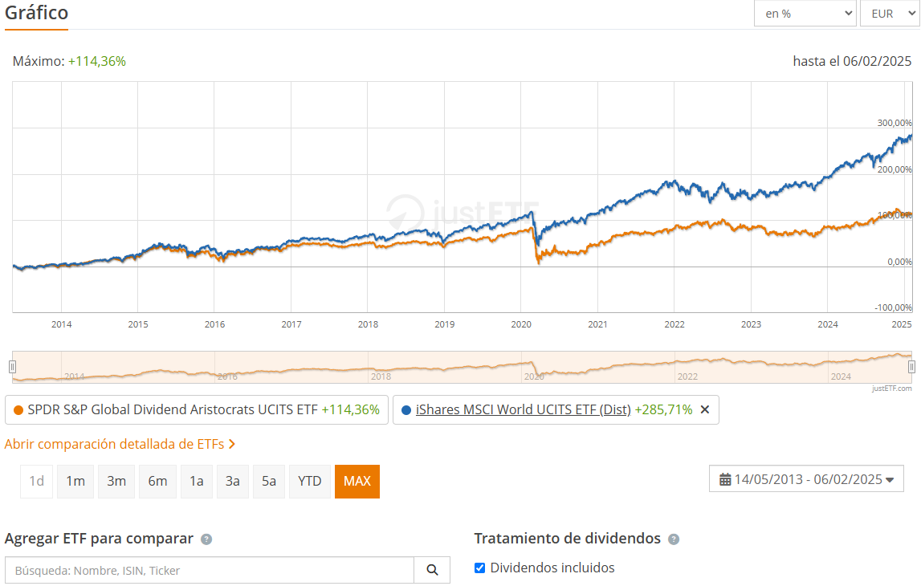Select the 5a time range
Image resolution: width=921 pixels, height=586 pixels.
[x=268, y=482]
